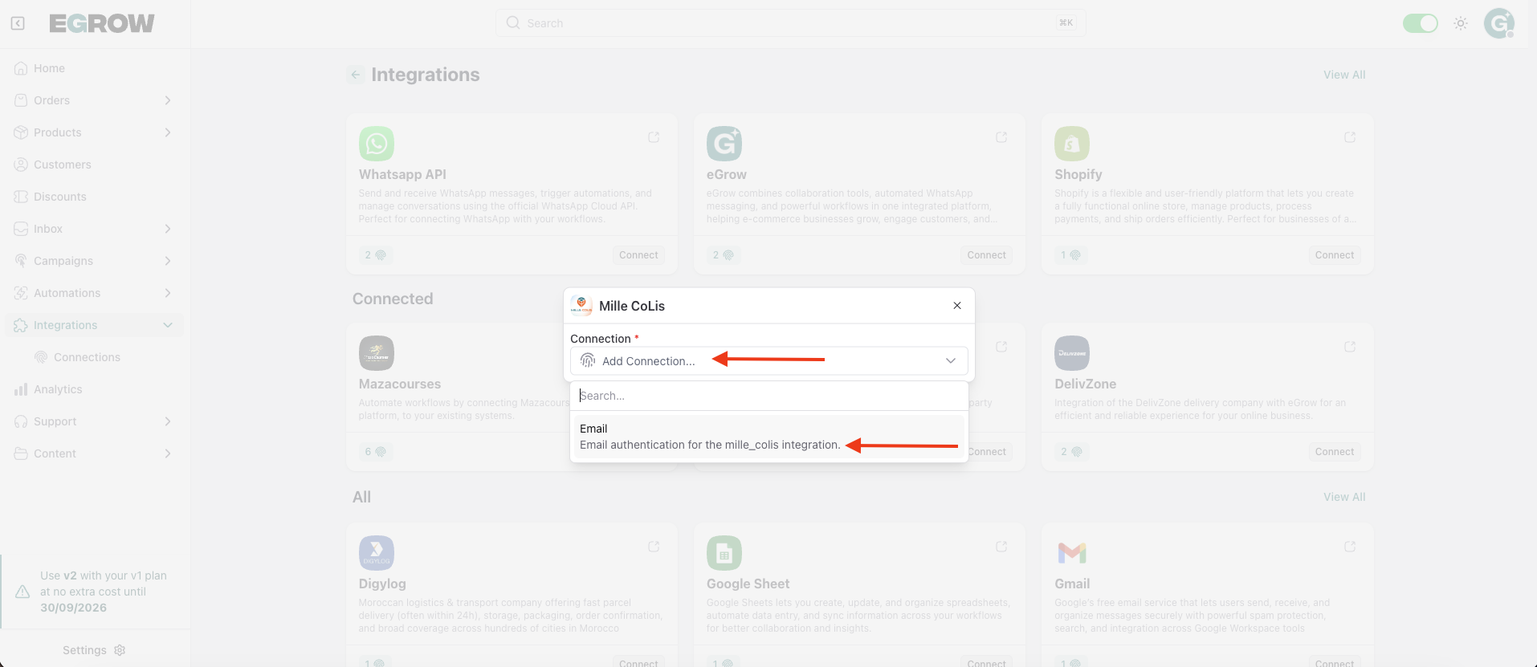1537x667 pixels.
Task: Click the Settings gear icon
Action: (120, 650)
